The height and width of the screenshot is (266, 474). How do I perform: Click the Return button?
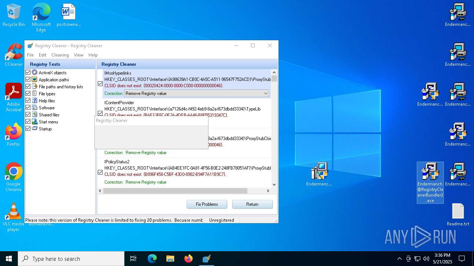pos(252,204)
